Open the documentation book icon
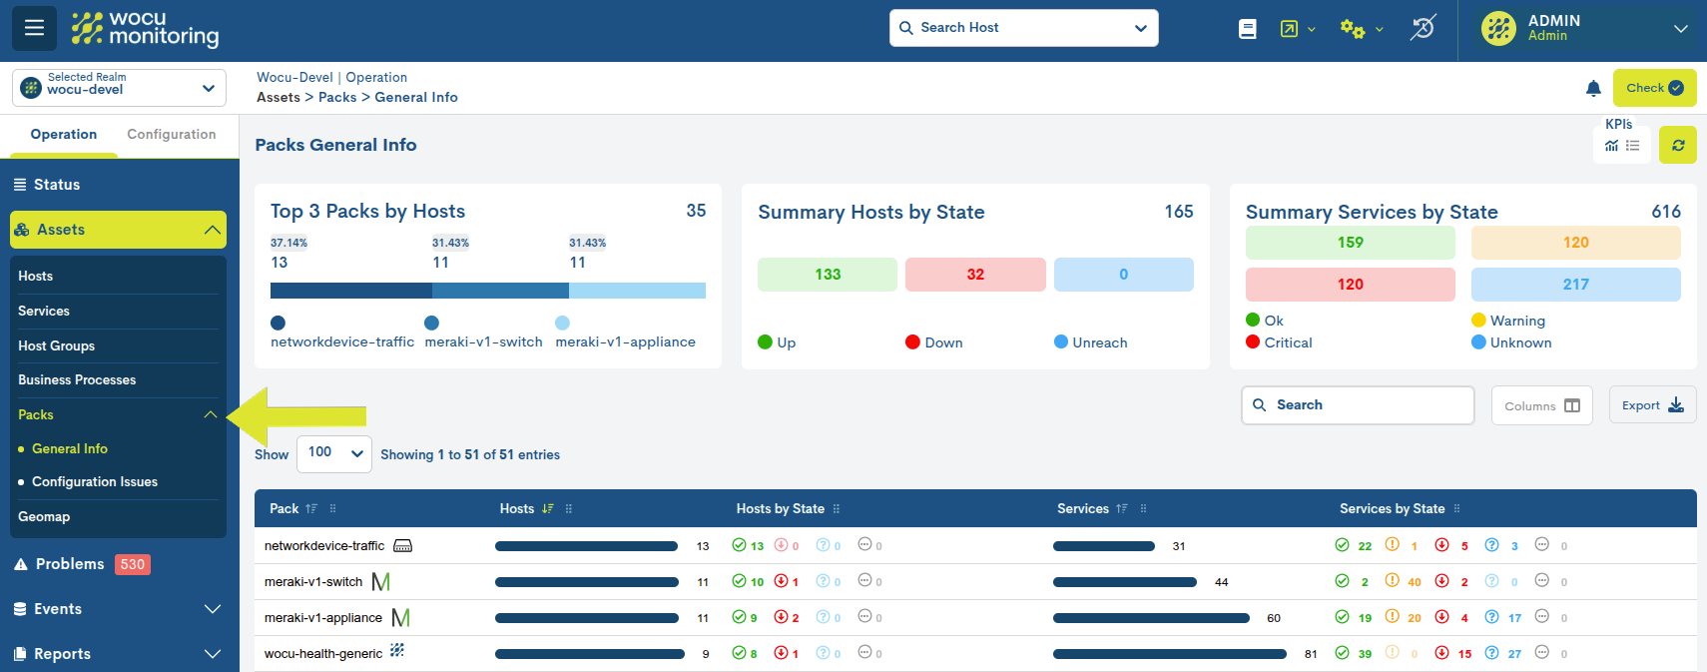 pos(1247,29)
